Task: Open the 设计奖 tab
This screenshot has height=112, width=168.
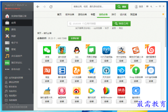Action: coord(123,15)
